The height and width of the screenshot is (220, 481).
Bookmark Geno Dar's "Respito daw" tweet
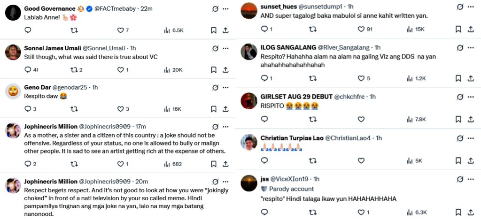tap(214, 109)
